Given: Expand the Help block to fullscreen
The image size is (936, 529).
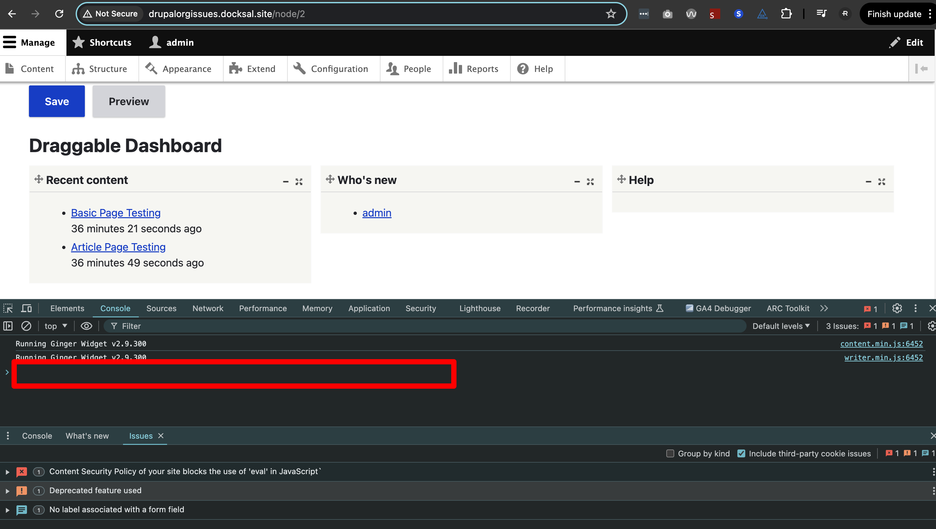Looking at the screenshot, I should 881,182.
